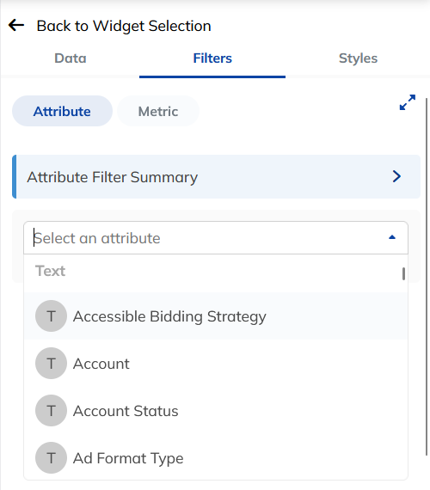Switch to the Filters tab

coord(212,58)
